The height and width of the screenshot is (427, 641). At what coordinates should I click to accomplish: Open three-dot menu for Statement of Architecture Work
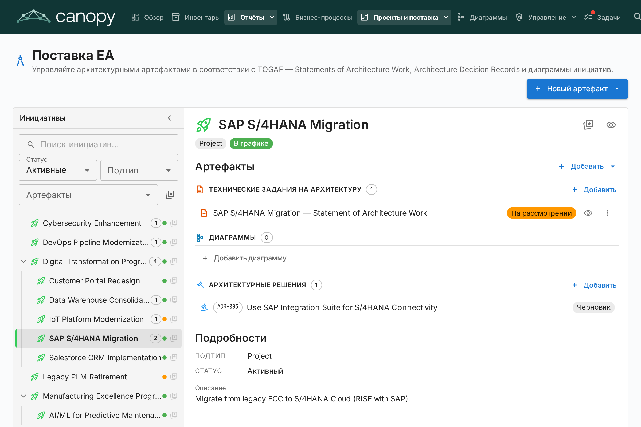point(607,213)
